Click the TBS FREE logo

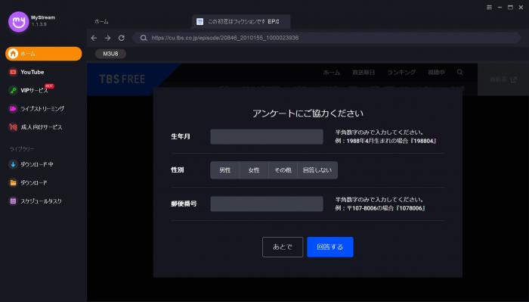pos(122,79)
